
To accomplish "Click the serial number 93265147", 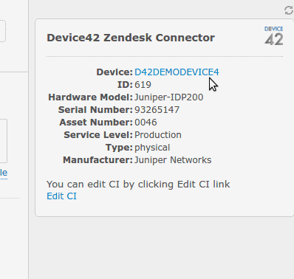I will [x=157, y=110].
